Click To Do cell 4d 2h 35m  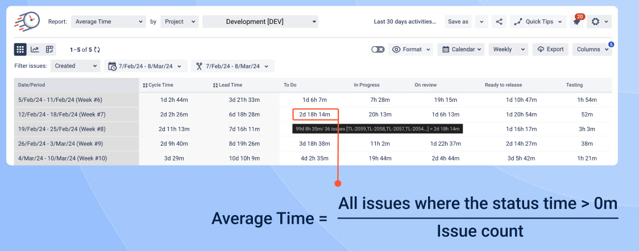click(x=314, y=158)
